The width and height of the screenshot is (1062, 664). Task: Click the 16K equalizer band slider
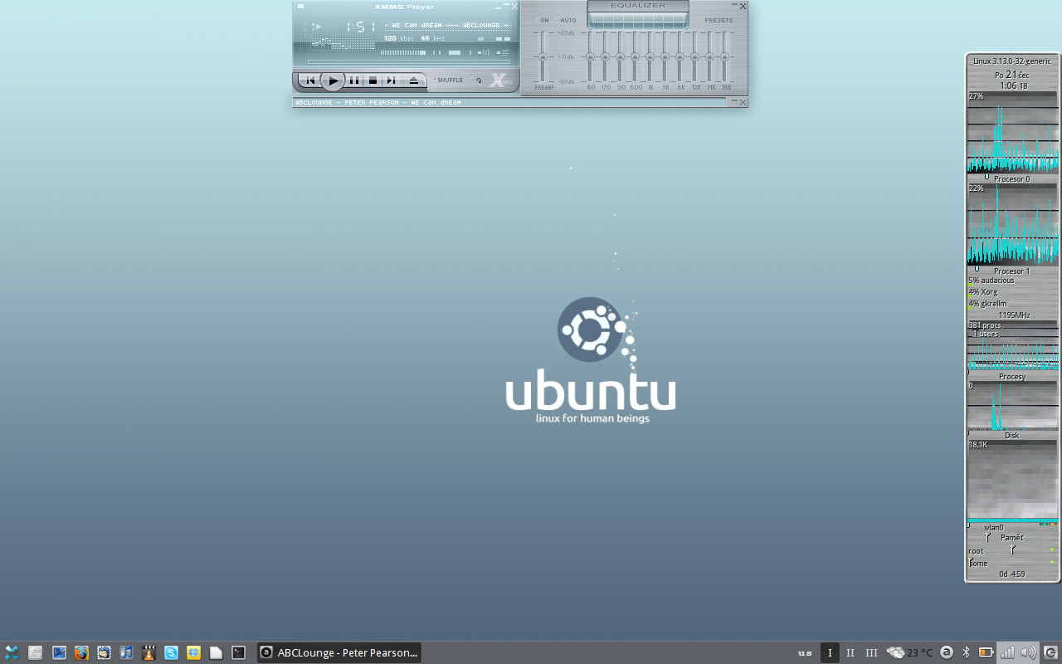point(724,56)
